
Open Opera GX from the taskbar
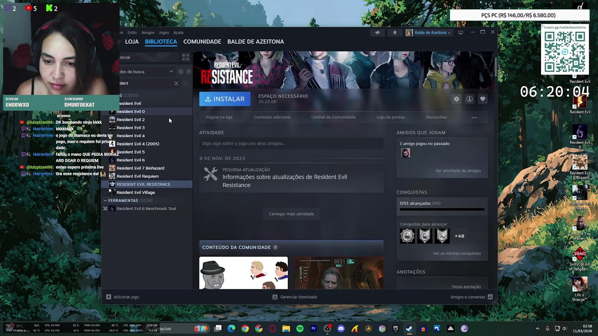[272, 329]
